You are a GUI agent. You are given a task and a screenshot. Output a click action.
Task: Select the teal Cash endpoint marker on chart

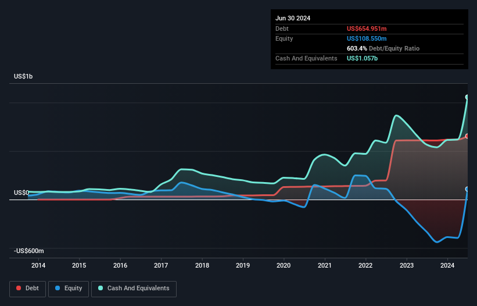tap(467, 97)
